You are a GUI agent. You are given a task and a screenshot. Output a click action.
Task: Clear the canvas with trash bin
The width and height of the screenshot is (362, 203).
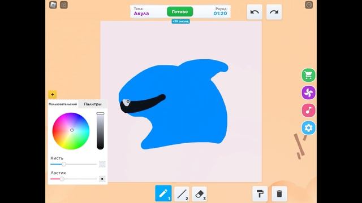coord(279,194)
